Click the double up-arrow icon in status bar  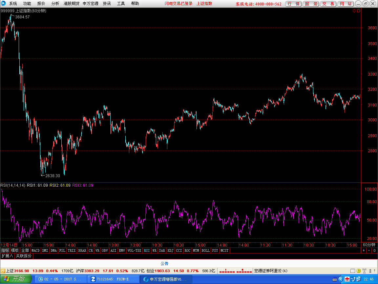click(370, 271)
